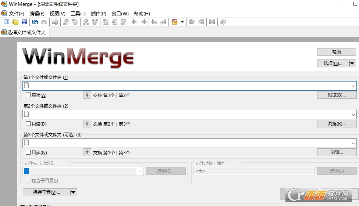The width and height of the screenshot is (359, 206).
Task: Toggle 包含子目录(I) checkbox
Action: pyautogui.click(x=28, y=180)
